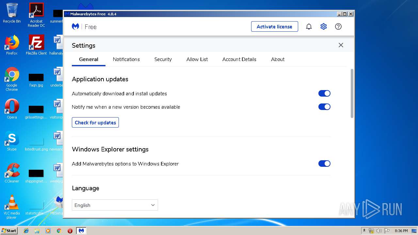
Task: Switch to the Security tab
Action: [163, 59]
